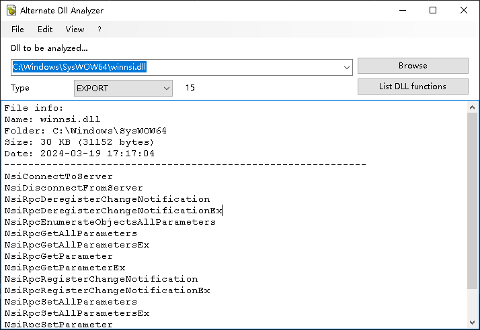Open the View menu
This screenshot has width=480, height=330.
[x=75, y=30]
